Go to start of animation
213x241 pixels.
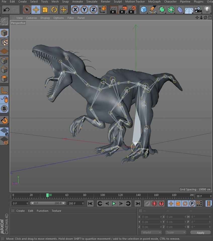90,203
